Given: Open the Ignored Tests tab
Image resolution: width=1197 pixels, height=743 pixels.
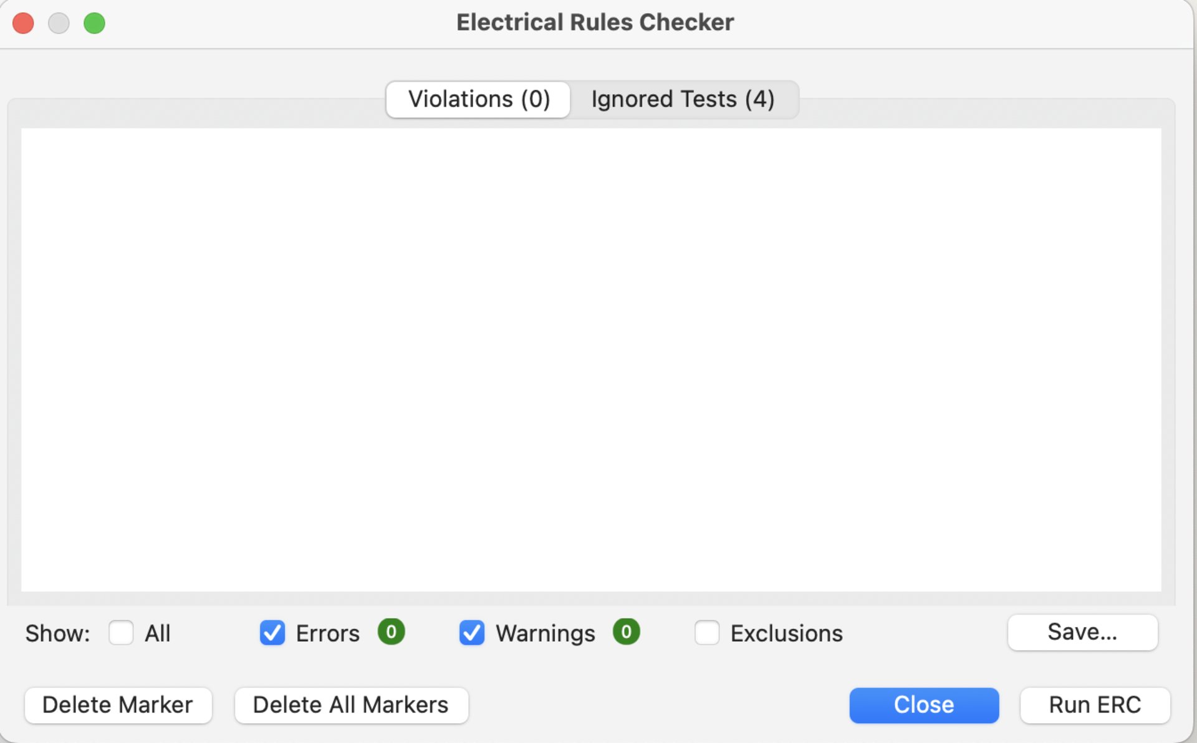Looking at the screenshot, I should pyautogui.click(x=683, y=99).
